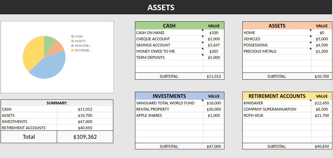Select the $0 home value
Screen dimensions: 333x158
322,33
